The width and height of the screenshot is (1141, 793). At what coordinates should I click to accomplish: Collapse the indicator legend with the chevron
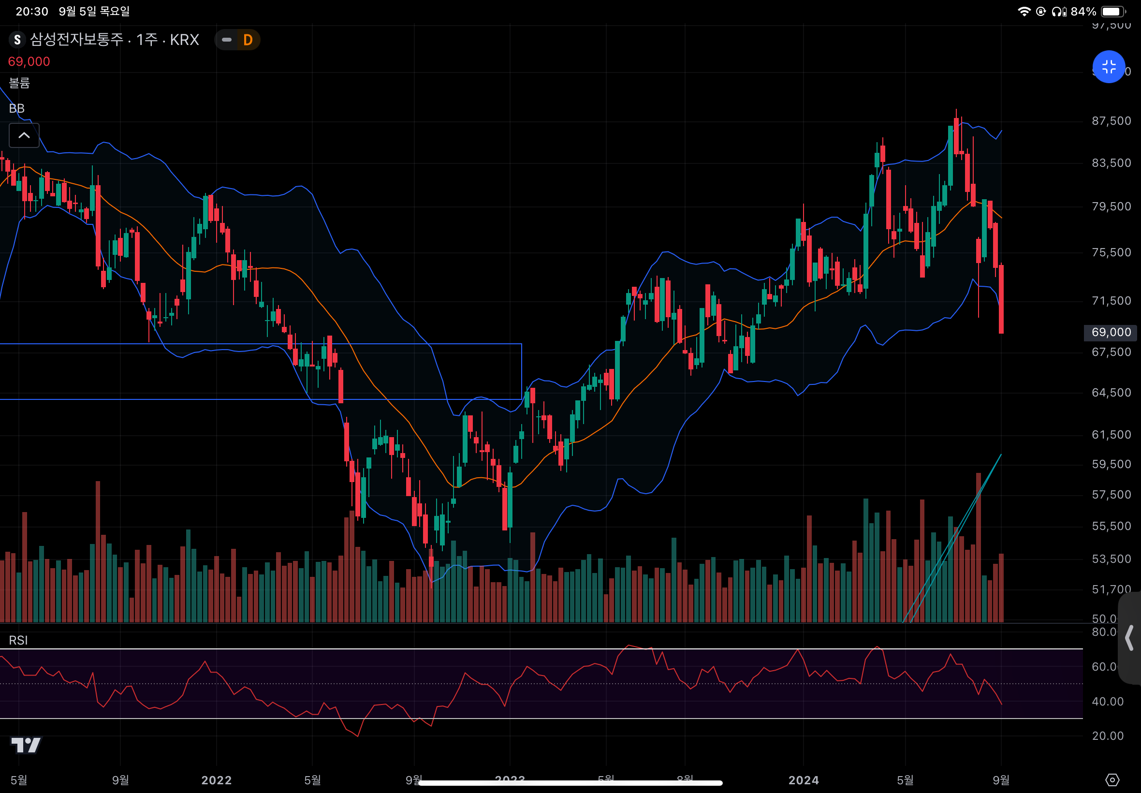[x=24, y=135]
